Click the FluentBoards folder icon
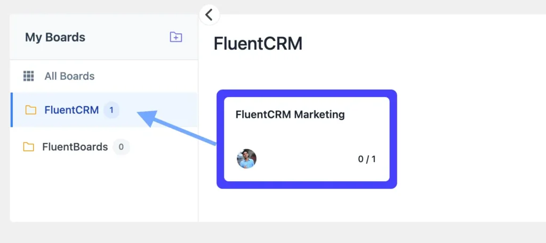The width and height of the screenshot is (546, 243). (x=29, y=147)
